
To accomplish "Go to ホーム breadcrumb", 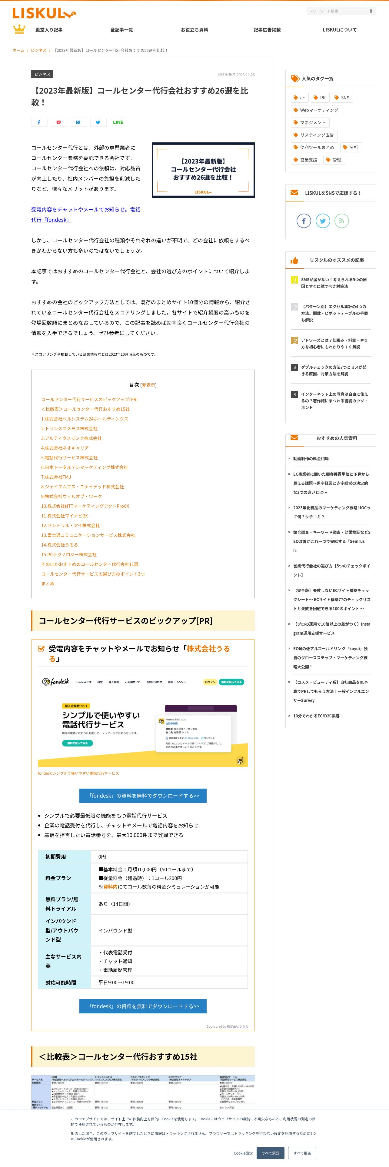I will tap(18, 50).
